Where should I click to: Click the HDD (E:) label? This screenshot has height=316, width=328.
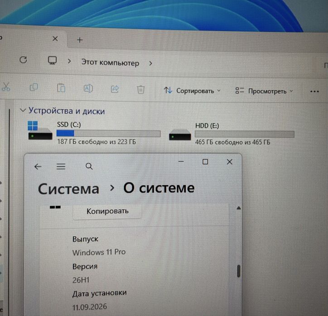click(x=207, y=126)
